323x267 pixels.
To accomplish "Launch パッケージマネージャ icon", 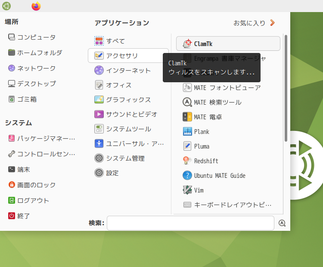I will pyautogui.click(x=12, y=138).
